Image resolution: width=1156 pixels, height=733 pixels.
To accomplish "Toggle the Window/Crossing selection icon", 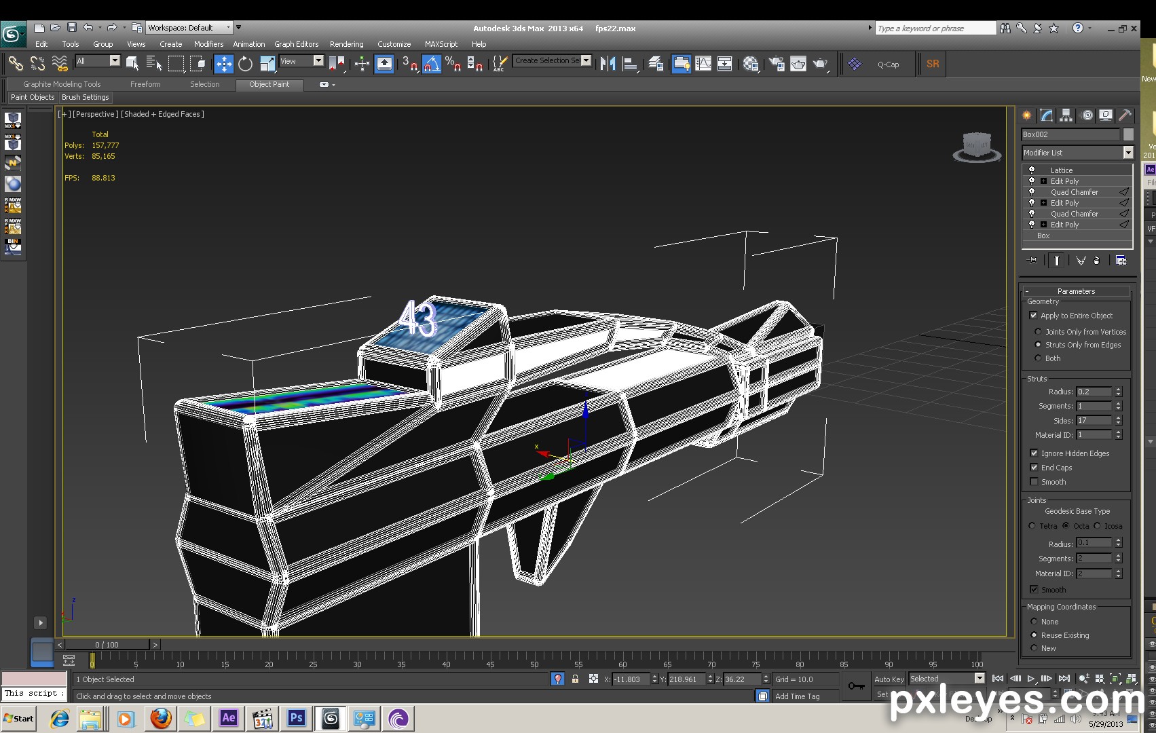I will (198, 64).
